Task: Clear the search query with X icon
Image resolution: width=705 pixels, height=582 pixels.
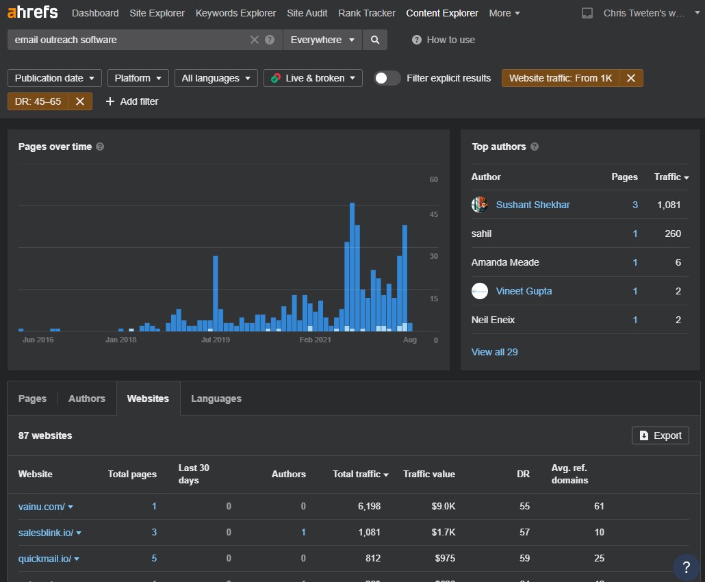Action: tap(255, 40)
